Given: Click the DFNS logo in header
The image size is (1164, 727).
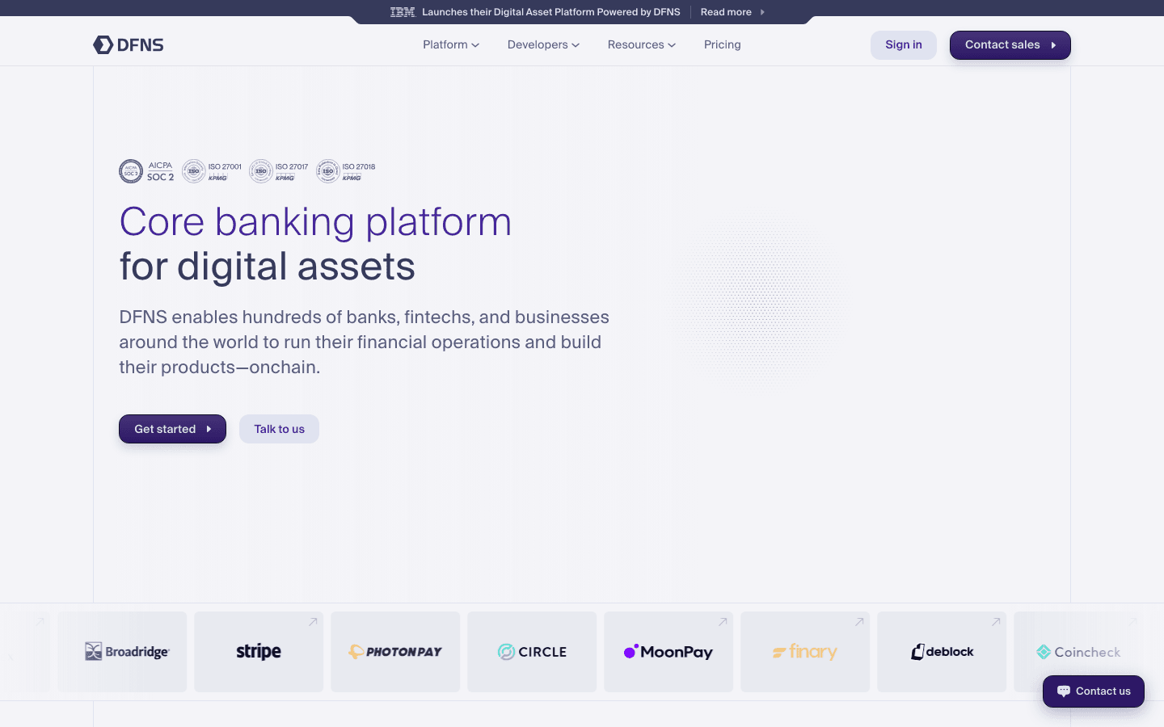Looking at the screenshot, I should [129, 44].
